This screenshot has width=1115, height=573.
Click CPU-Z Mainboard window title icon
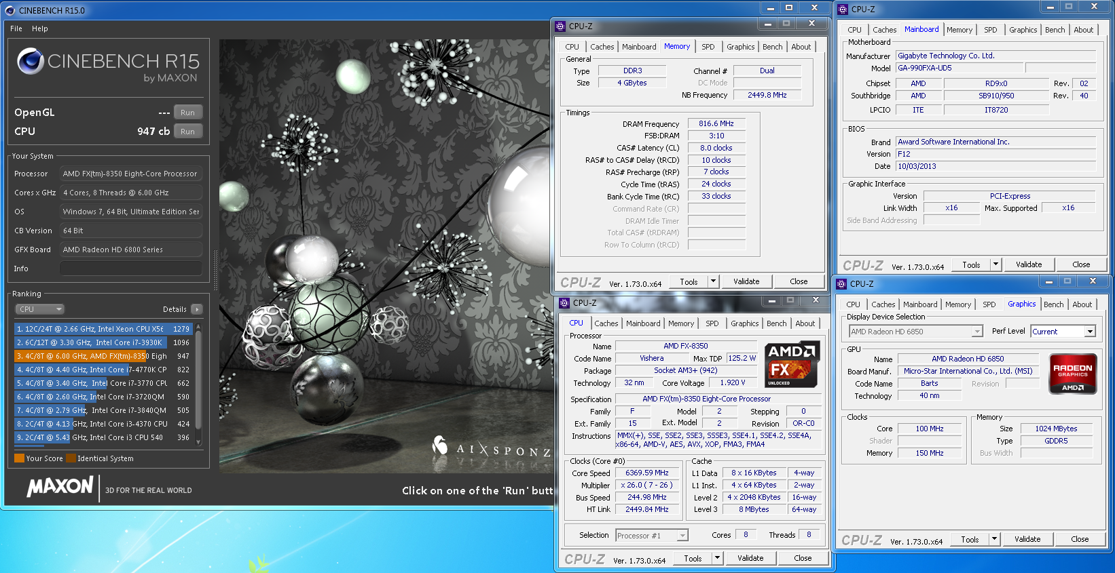point(843,9)
